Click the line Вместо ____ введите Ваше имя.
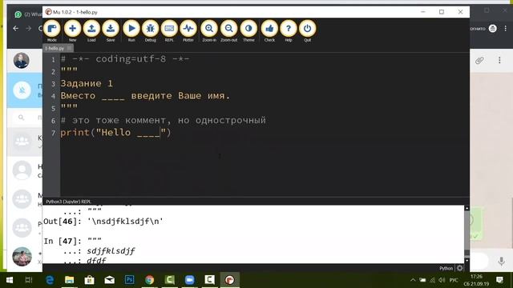Viewport: 513px width, 288px height. pyautogui.click(x=145, y=96)
